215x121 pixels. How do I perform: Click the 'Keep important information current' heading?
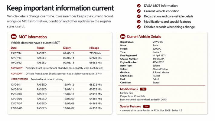tap(60, 8)
